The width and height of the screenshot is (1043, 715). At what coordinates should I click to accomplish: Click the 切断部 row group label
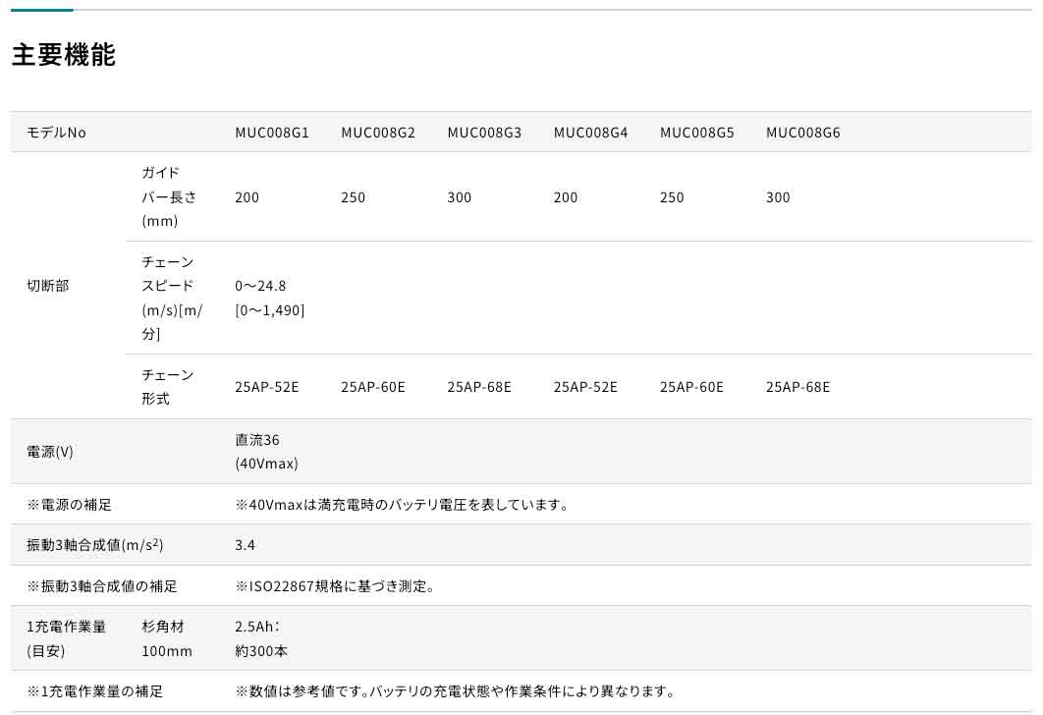point(48,286)
